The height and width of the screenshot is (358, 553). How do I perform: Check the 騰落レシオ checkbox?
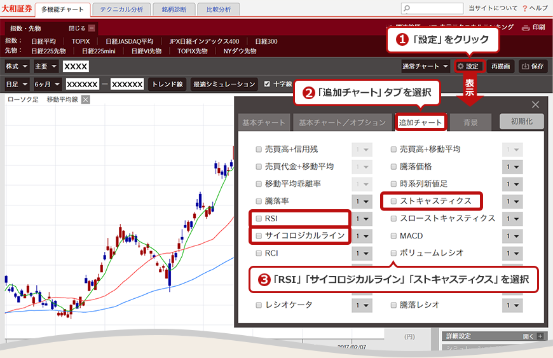pyautogui.click(x=393, y=305)
